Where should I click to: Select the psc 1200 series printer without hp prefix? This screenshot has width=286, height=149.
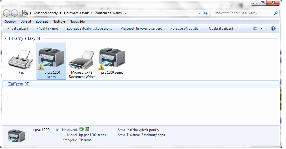point(112,58)
